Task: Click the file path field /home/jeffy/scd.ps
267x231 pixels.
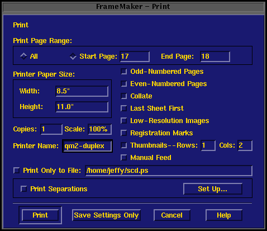Action: [x=169, y=171]
